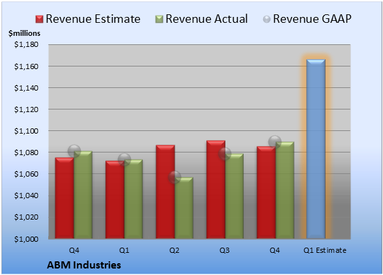This screenshot has width=383, height=275.
Task: Click the 'Q3' category label
Action: pyautogui.click(x=225, y=250)
